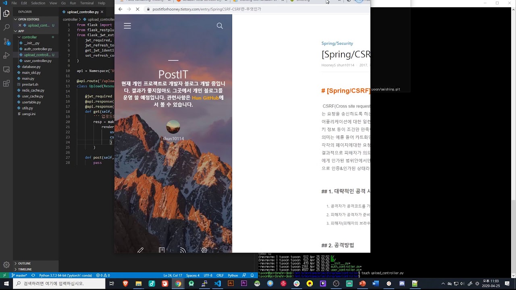Open the Edit menu in VS Code

tap(24, 3)
